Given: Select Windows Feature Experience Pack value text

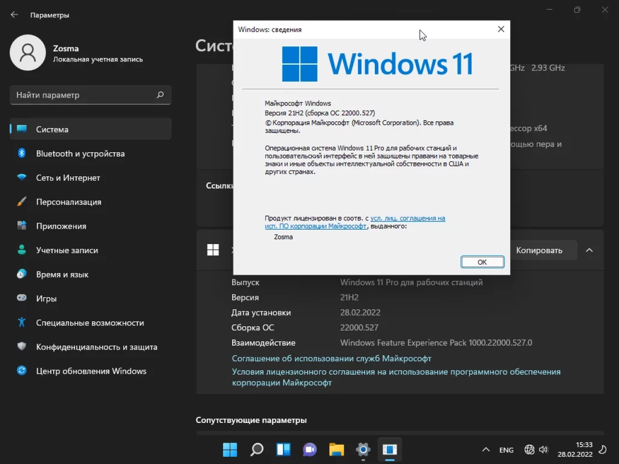Looking at the screenshot, I should coord(436,342).
